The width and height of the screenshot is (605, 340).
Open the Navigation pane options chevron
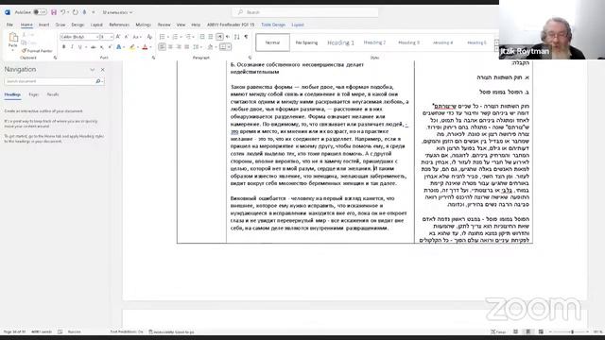point(93,70)
